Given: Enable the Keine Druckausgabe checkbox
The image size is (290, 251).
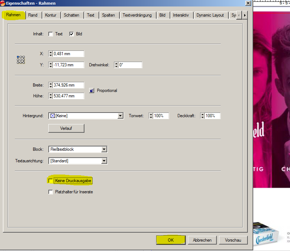Looking at the screenshot, I should pos(51,180).
